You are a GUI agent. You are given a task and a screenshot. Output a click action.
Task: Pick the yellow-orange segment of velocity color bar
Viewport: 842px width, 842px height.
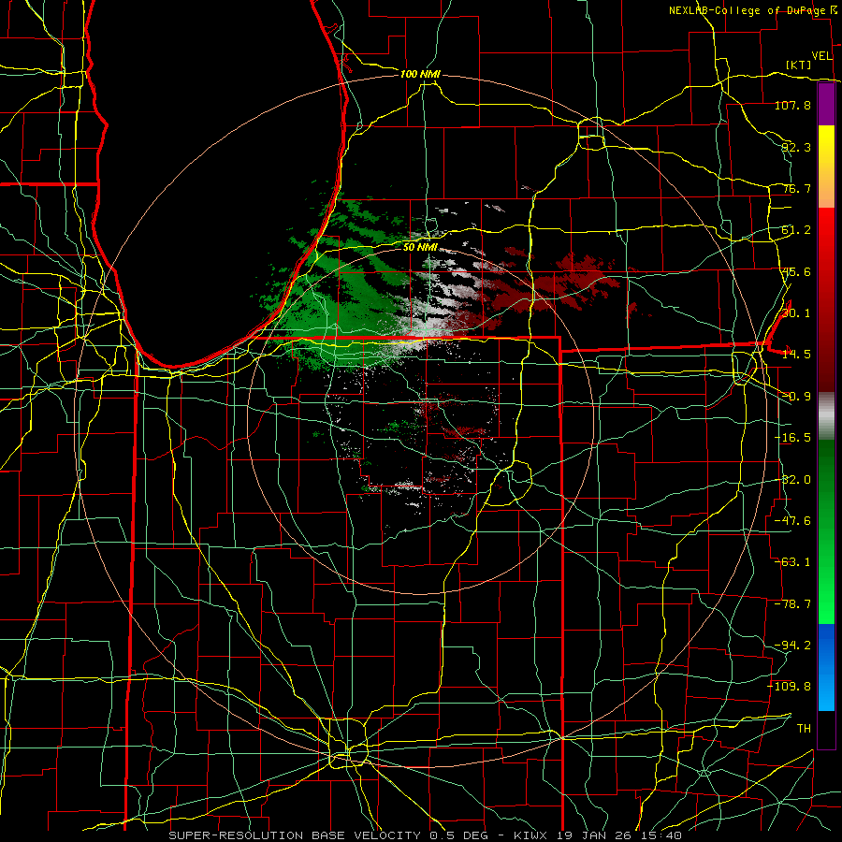(826, 167)
